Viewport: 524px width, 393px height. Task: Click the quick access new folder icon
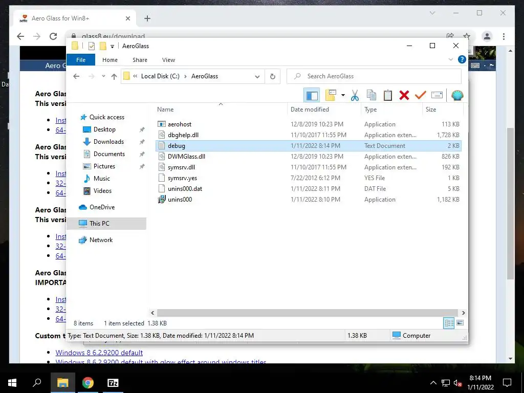[x=103, y=46]
